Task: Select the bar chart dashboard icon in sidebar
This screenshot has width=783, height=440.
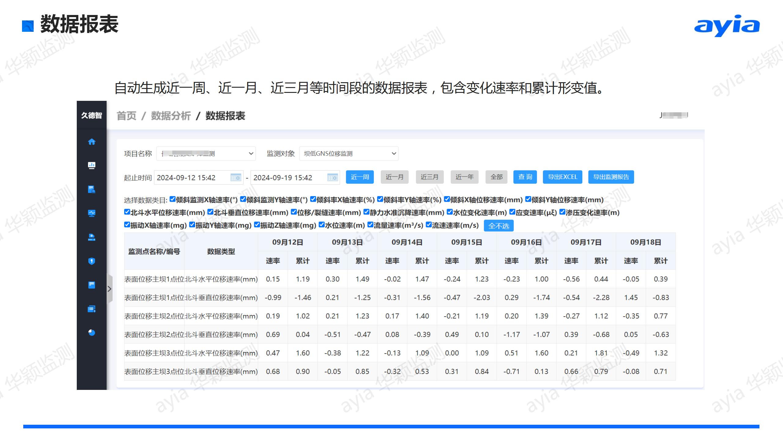Action: click(92, 165)
